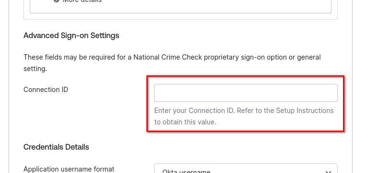Image resolution: width=376 pixels, height=173 pixels.
Task: Click the Connection ID field label
Action: click(46, 90)
